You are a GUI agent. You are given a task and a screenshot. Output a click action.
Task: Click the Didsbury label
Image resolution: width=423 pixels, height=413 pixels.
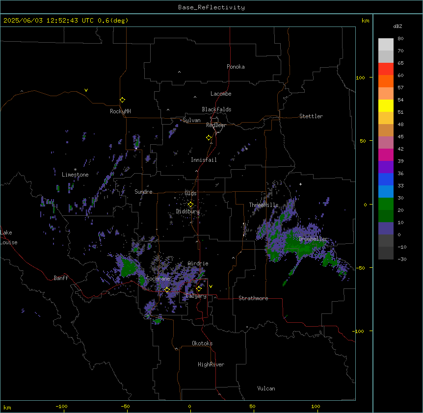pos(188,211)
